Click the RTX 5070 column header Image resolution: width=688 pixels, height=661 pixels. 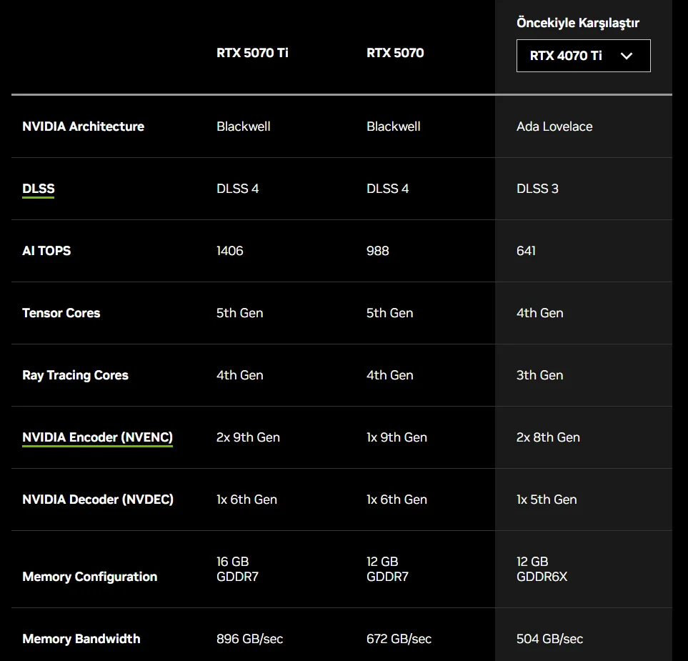(395, 53)
